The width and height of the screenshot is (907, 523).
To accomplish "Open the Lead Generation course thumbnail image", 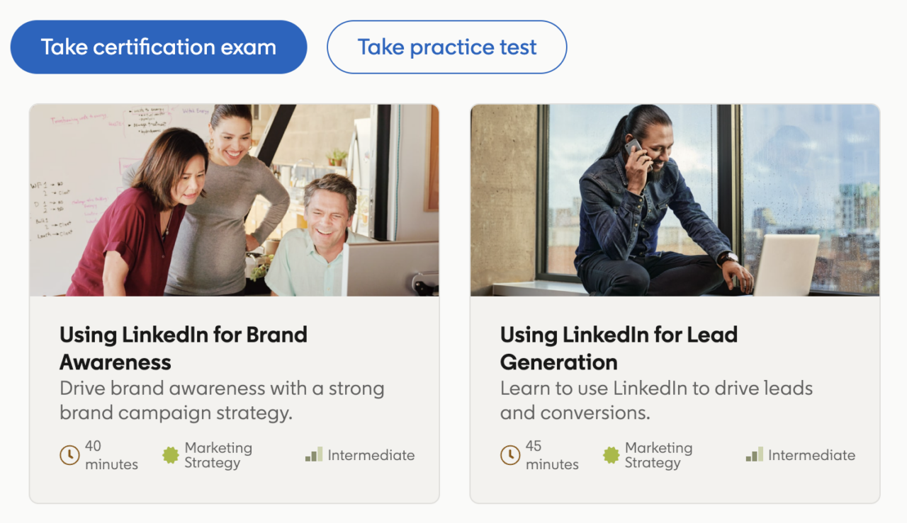I will click(x=675, y=200).
